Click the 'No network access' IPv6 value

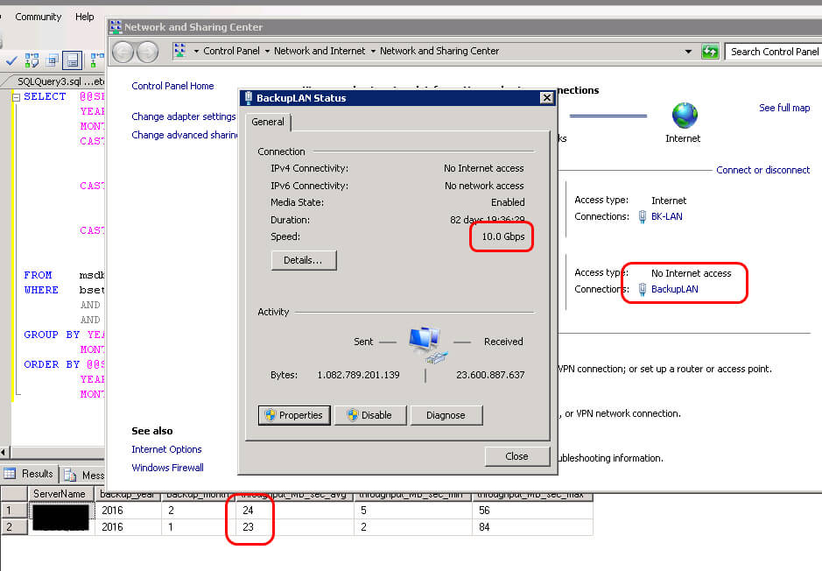point(484,186)
